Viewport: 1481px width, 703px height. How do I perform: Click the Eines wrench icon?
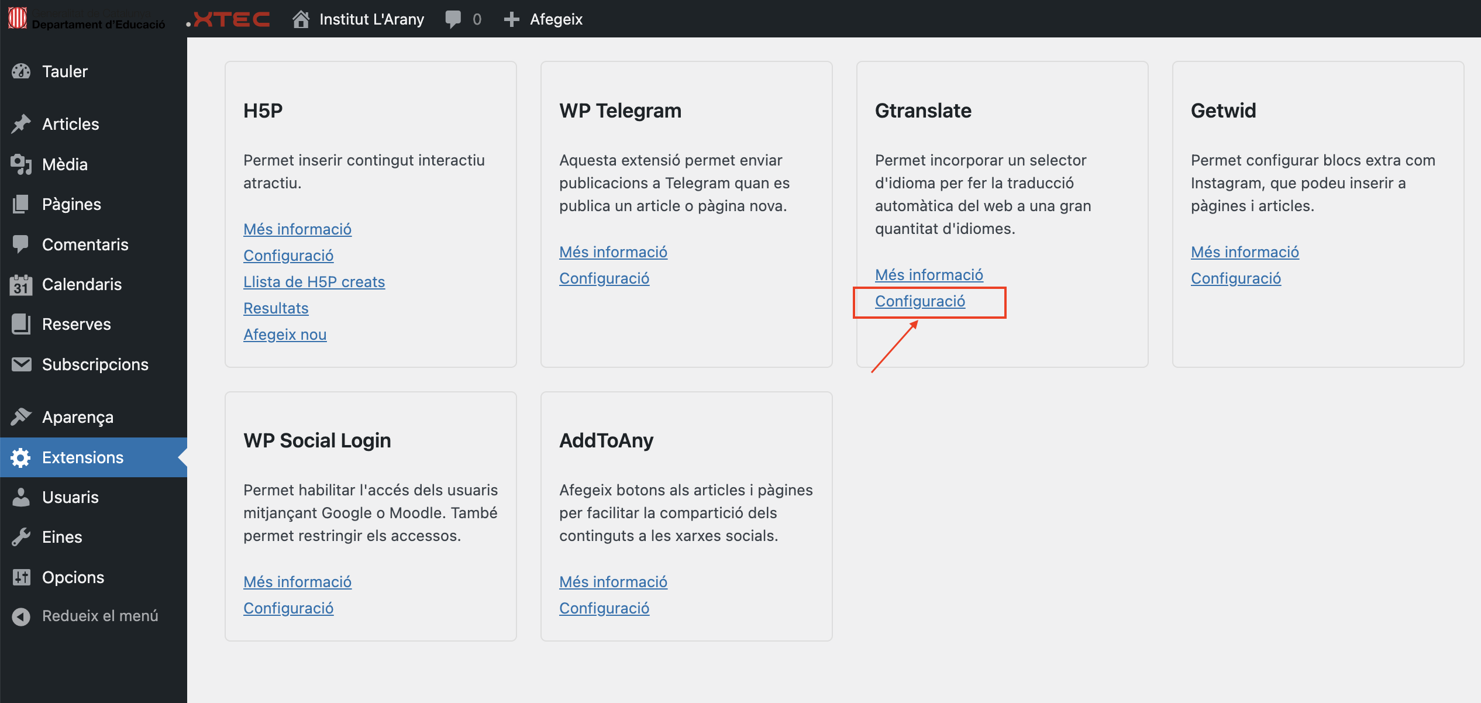21,537
